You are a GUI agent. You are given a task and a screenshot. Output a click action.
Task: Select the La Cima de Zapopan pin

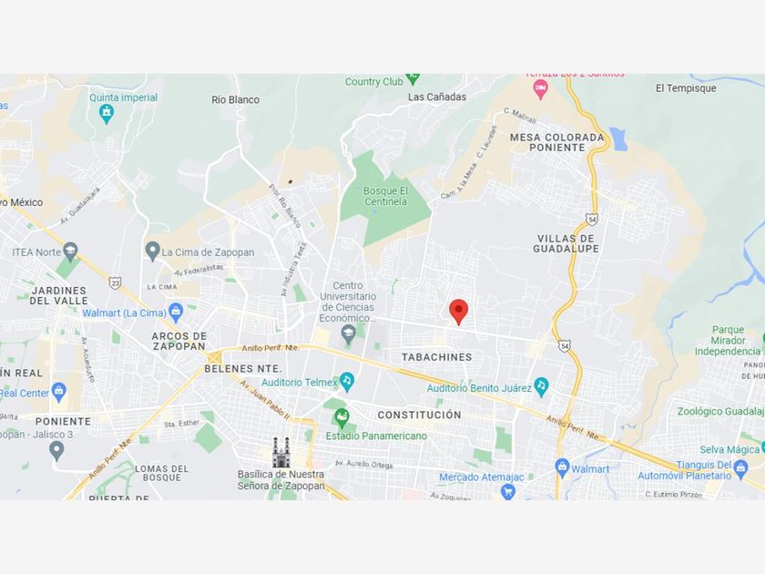tap(153, 251)
